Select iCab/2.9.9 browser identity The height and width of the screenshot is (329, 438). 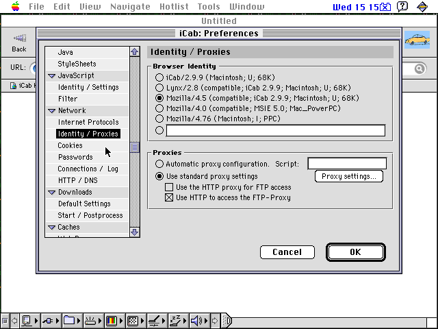tap(159, 77)
